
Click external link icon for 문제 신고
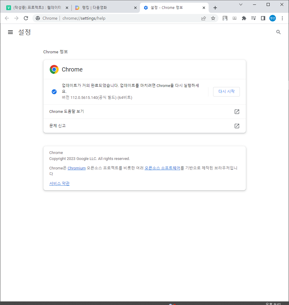click(x=237, y=126)
